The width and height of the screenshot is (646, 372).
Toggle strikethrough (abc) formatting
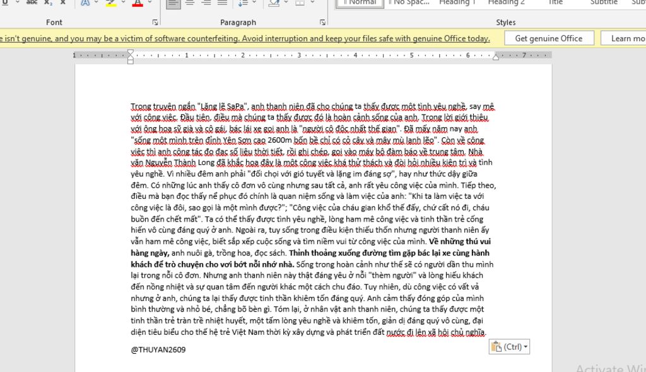32,3
